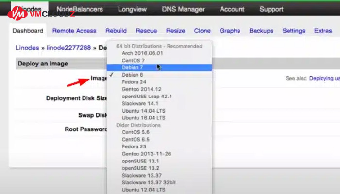Open the Account menu
Image resolution: width=340 pixels, height=194 pixels.
[x=232, y=9]
